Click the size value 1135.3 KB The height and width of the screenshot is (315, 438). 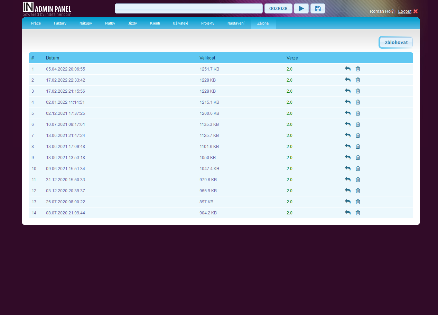[x=209, y=124]
